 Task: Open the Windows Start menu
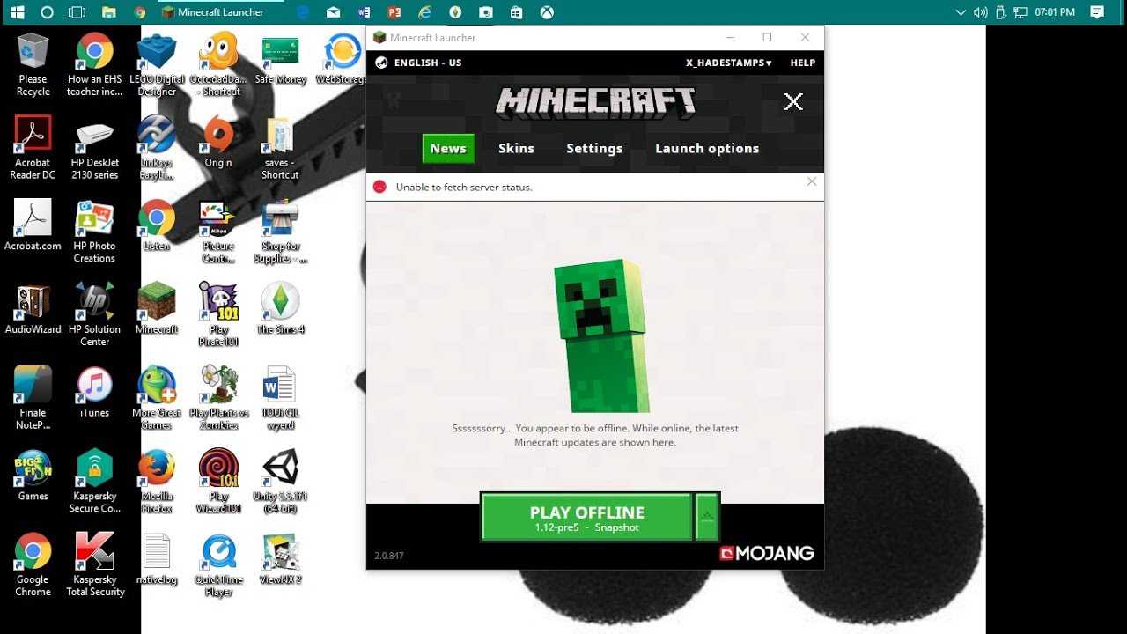pos(17,12)
